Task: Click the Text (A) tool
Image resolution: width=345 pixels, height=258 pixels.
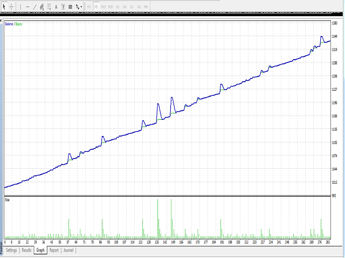Action: coord(57,7)
